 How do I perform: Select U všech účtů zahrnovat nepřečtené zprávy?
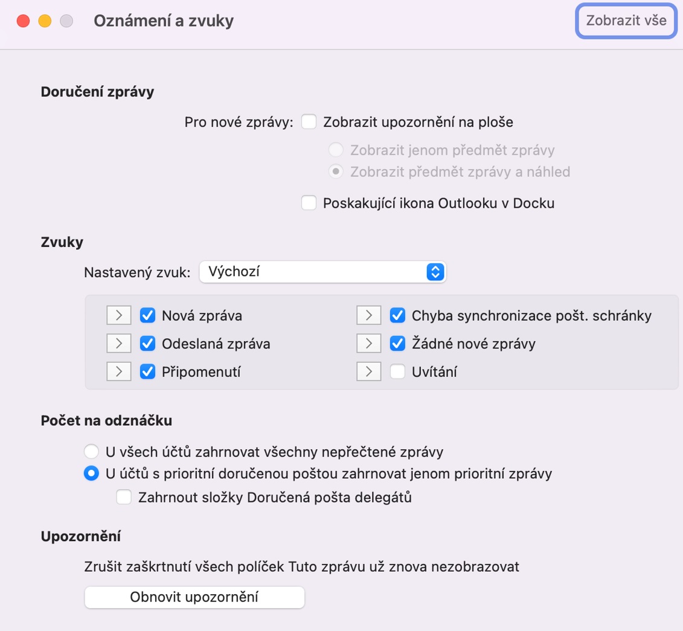[x=91, y=451]
